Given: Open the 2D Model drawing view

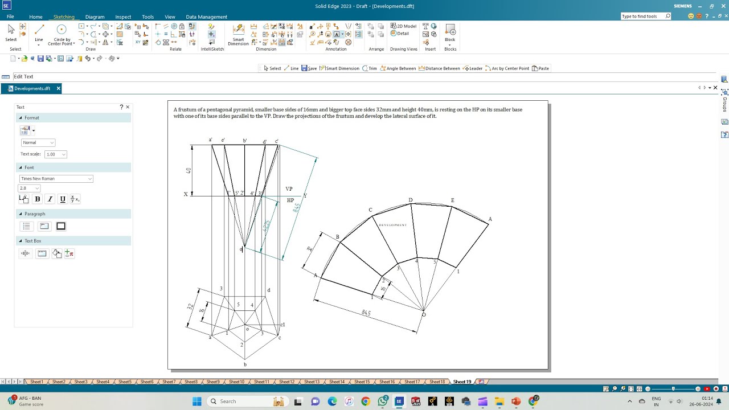Looking at the screenshot, I should click(403, 26).
